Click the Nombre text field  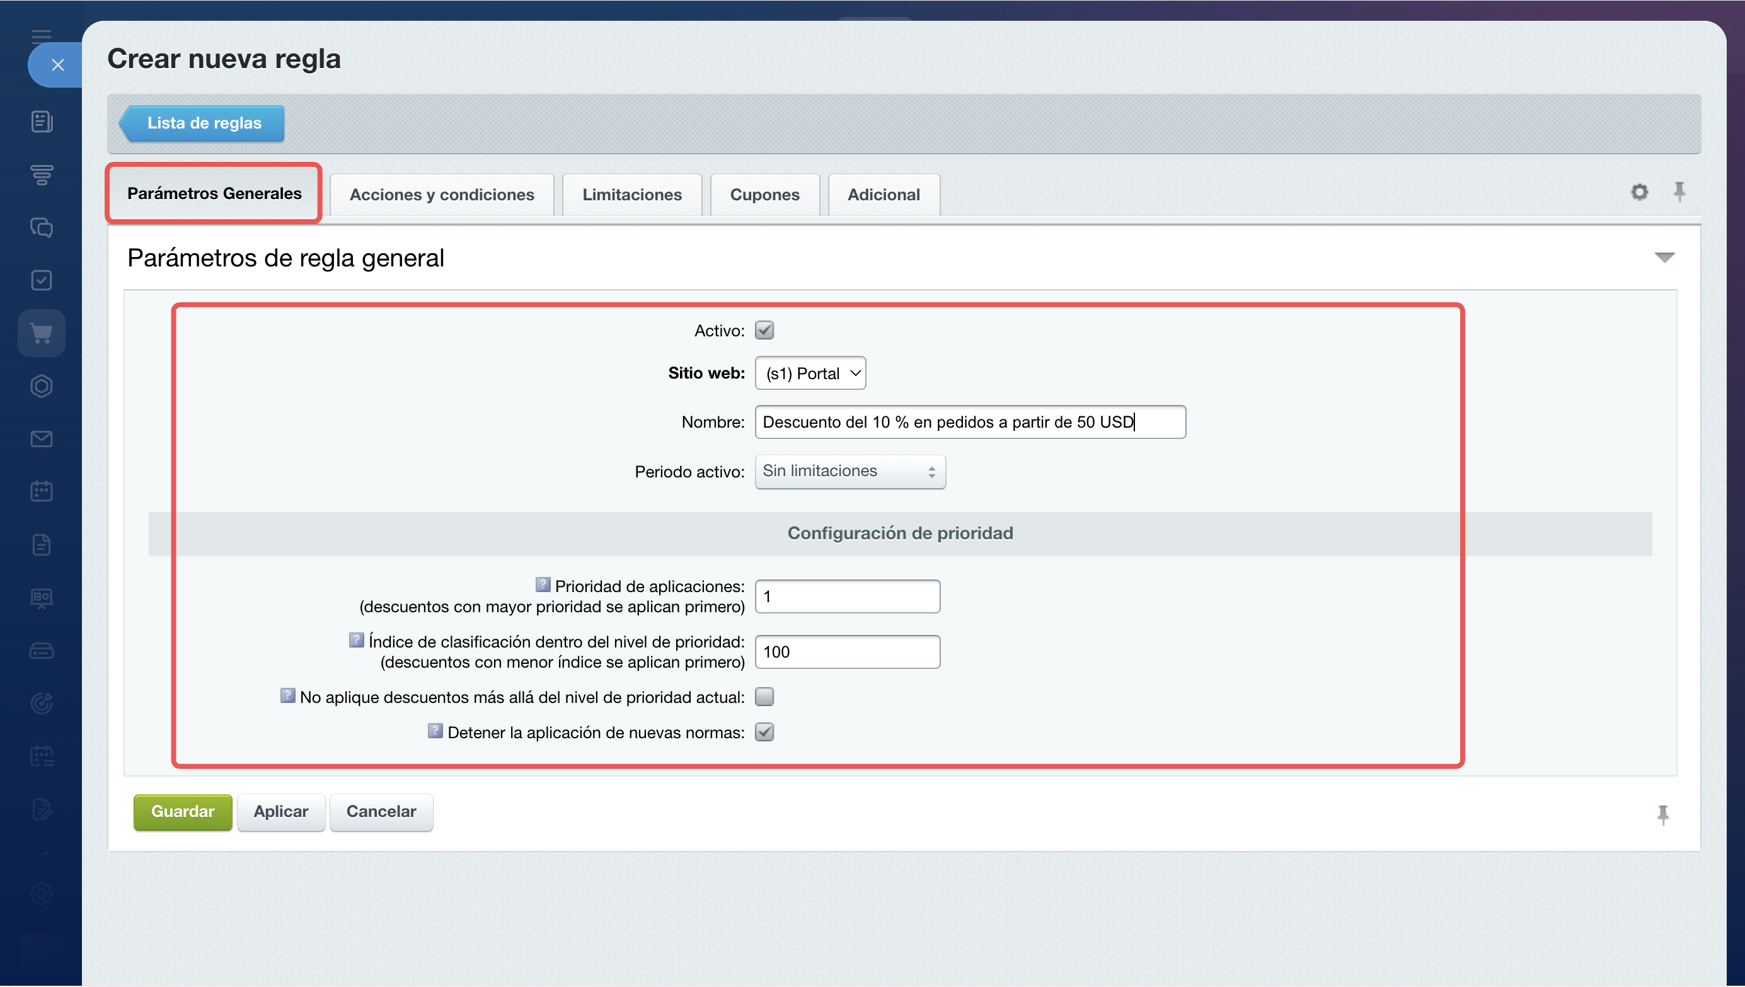coord(970,422)
